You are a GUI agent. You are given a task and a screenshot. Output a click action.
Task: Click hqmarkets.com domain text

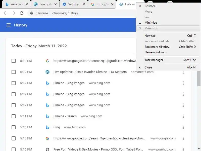point(142,72)
